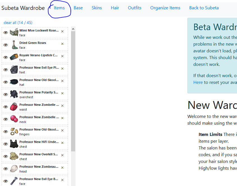Open the Skins tab
237x186 pixels.
pyautogui.click(x=97, y=8)
